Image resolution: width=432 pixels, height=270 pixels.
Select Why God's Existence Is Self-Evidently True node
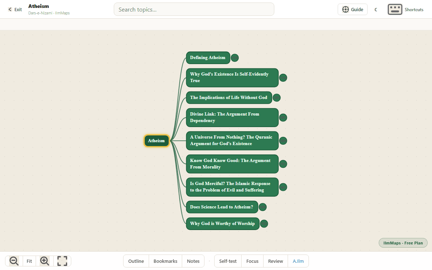[x=232, y=77]
